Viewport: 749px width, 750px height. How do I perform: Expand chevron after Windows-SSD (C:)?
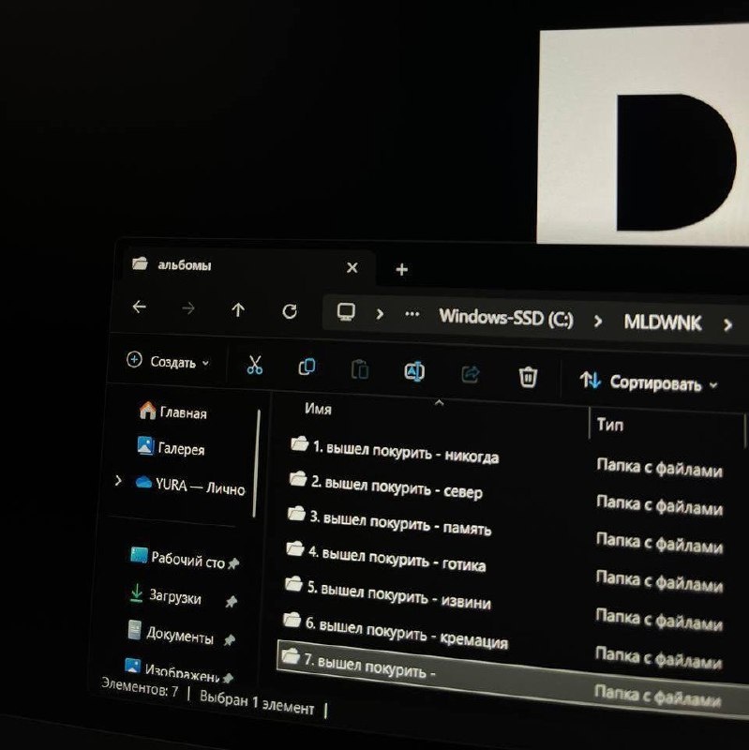pyautogui.click(x=598, y=322)
